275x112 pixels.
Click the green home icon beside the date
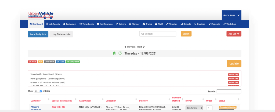point(114,53)
